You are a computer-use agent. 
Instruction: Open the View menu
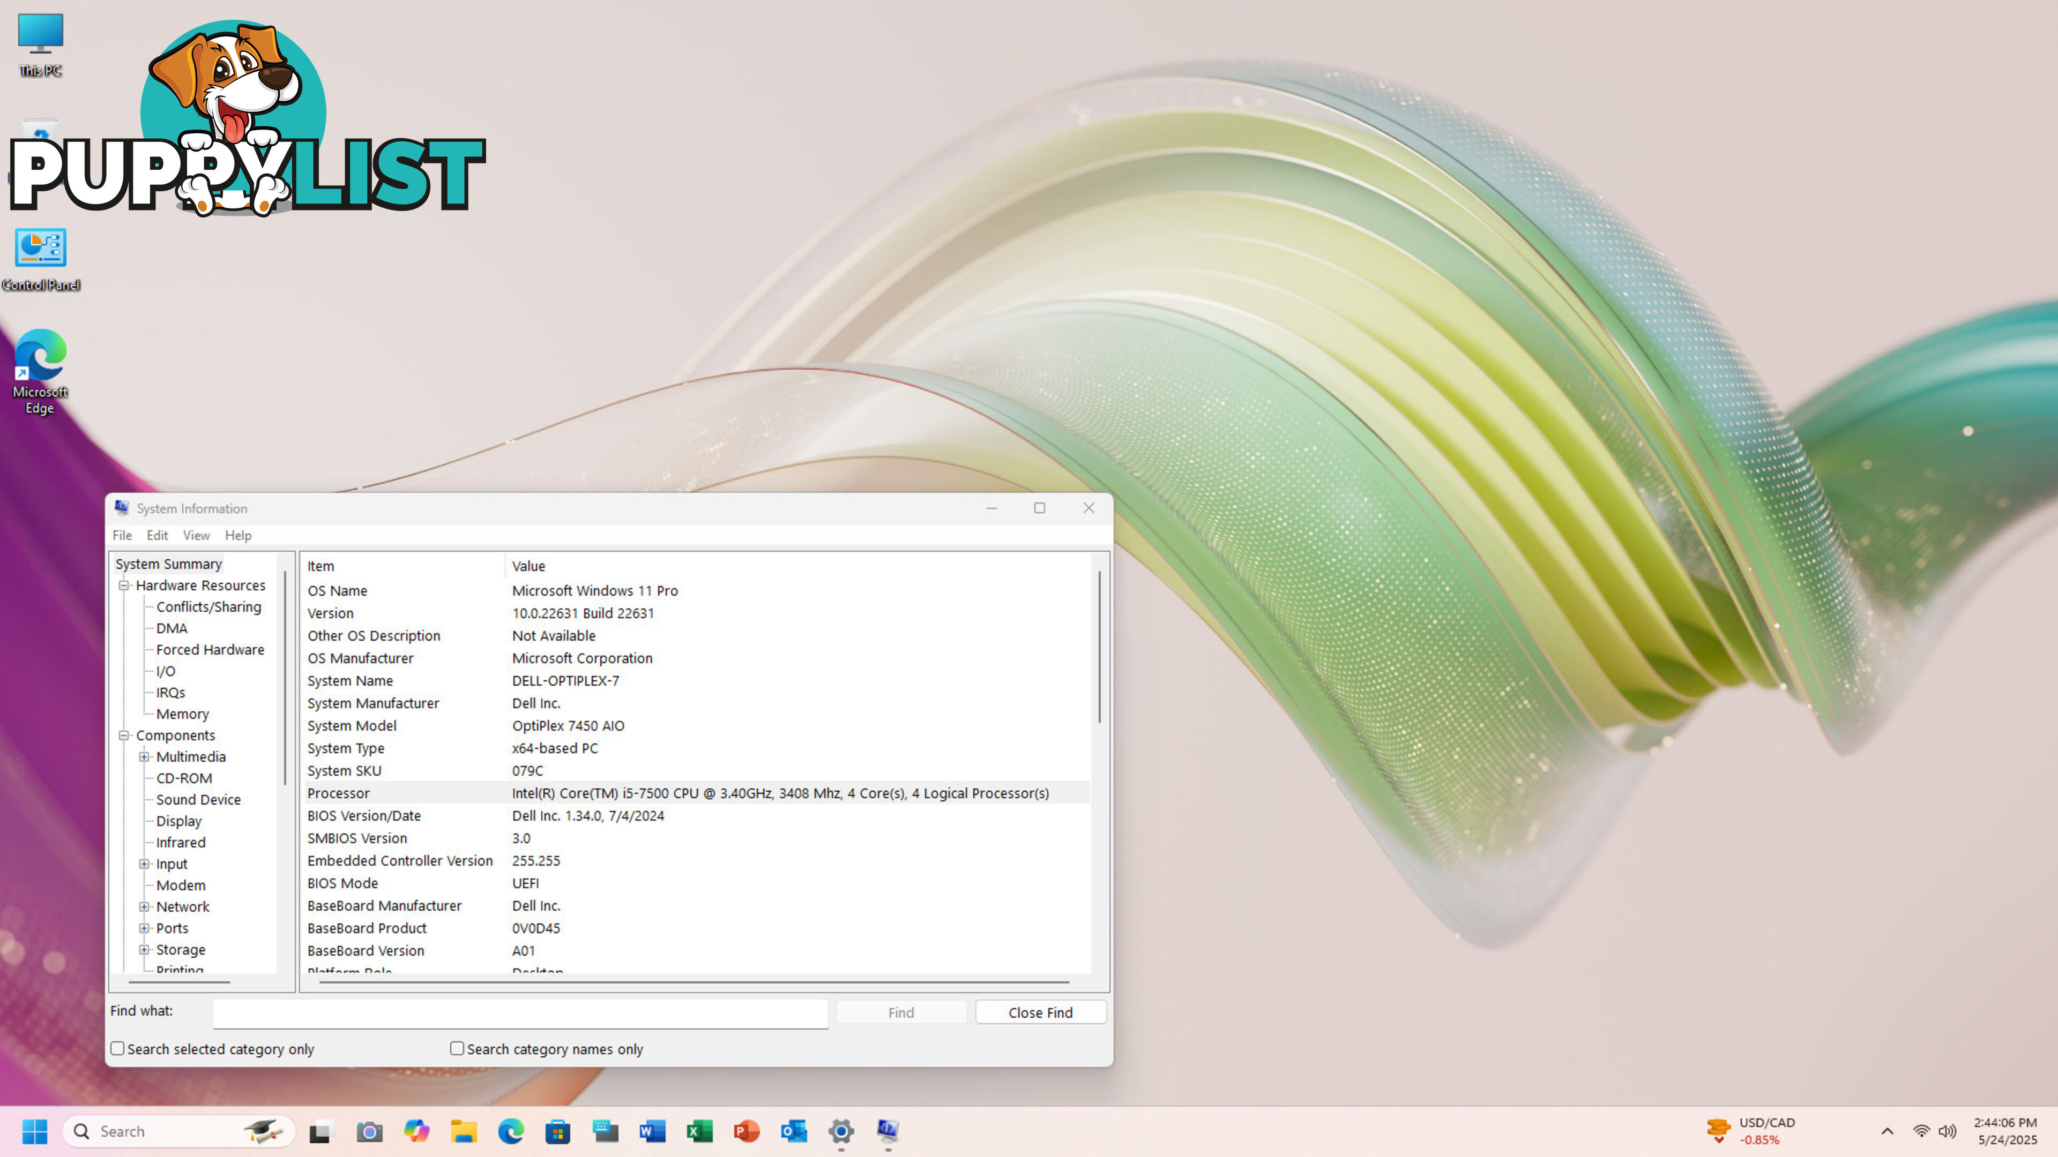tap(197, 535)
